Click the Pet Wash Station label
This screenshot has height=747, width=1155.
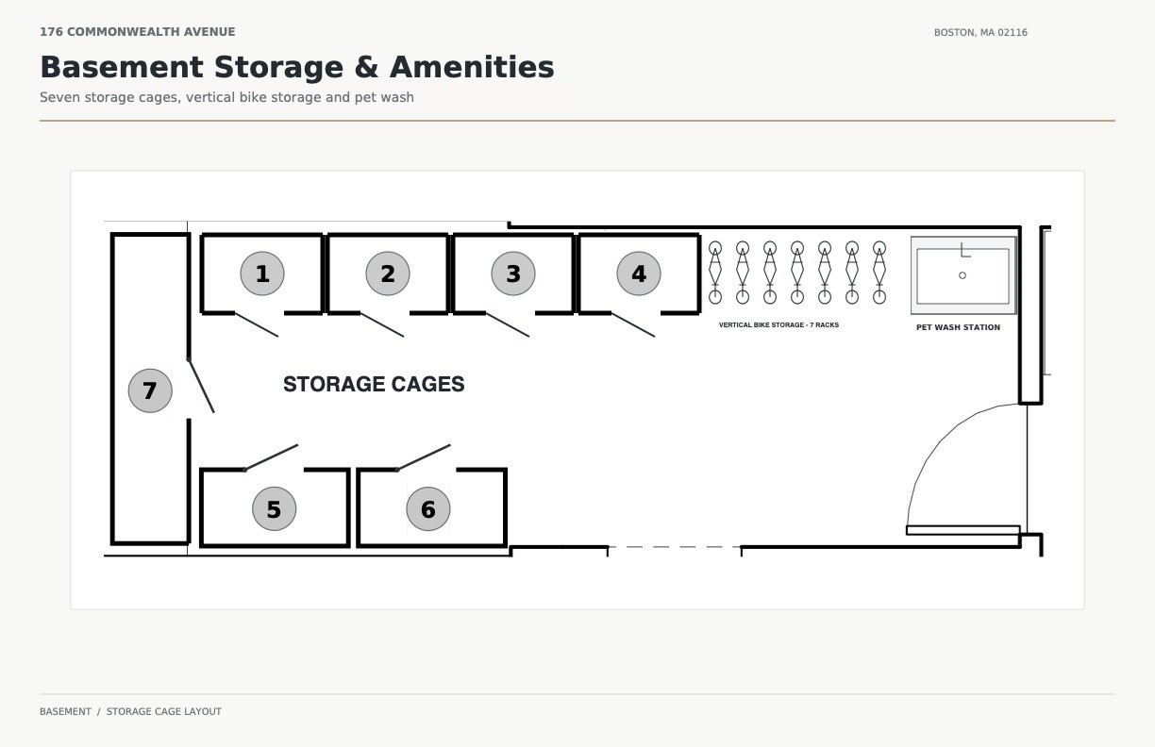click(x=958, y=327)
